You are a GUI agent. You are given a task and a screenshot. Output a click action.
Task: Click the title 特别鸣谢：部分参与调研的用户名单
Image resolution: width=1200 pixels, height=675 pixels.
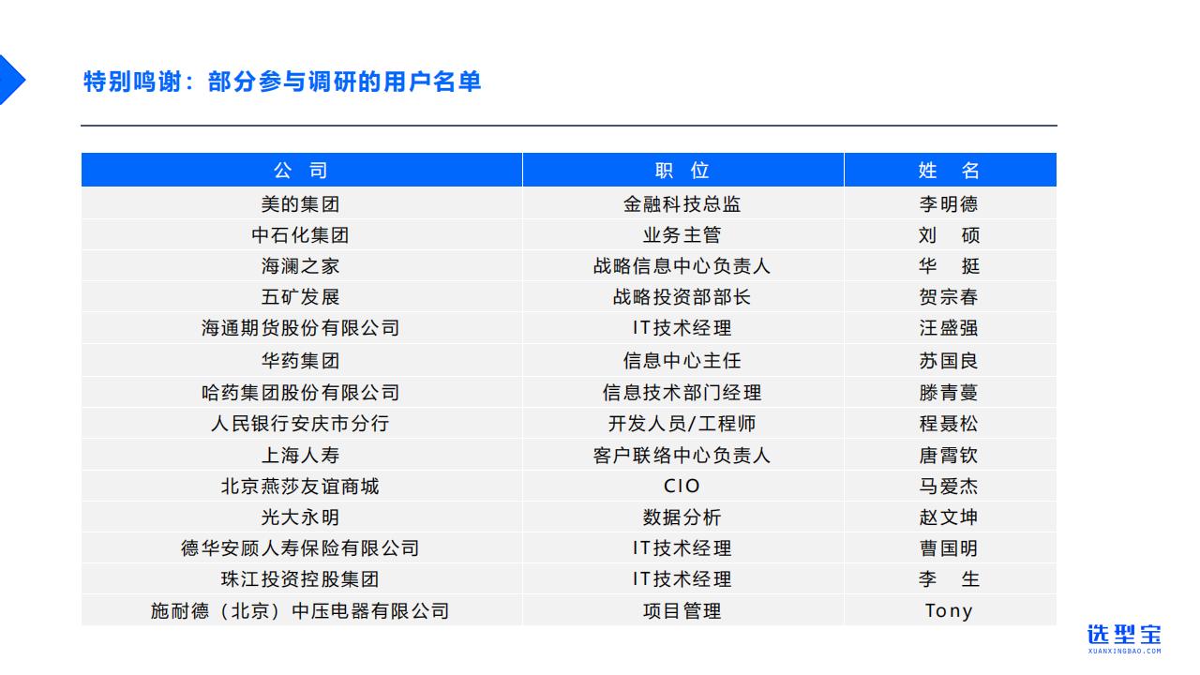point(282,82)
